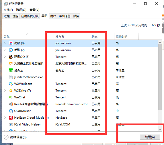164x145 pixels.
Task: Click the QQBrowser icon
Action: 11,111
